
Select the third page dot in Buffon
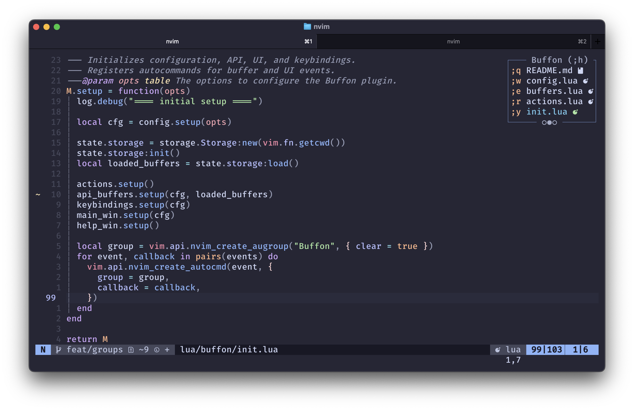click(554, 123)
